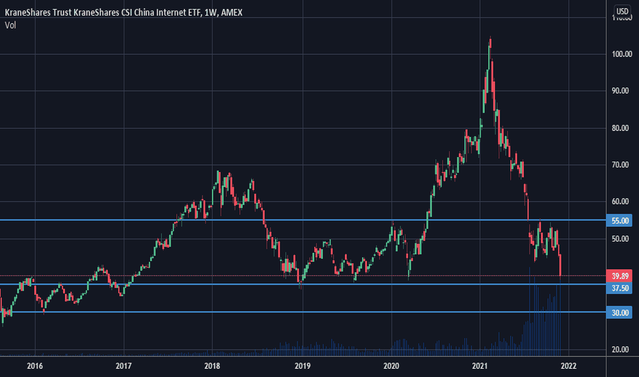Click the 2017 time axis label
Screen dimensions: 639x377
click(123, 366)
